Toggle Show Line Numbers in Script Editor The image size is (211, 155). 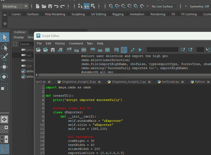pos(124,50)
